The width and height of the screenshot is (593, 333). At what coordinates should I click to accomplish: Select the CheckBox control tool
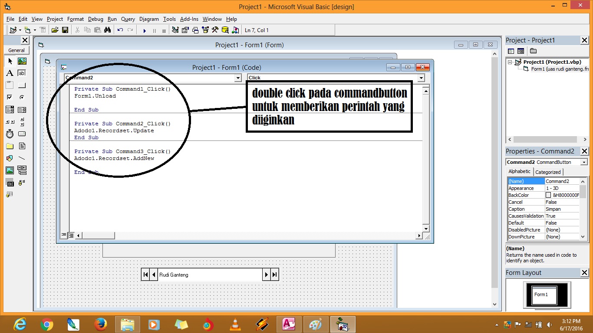[x=10, y=97]
